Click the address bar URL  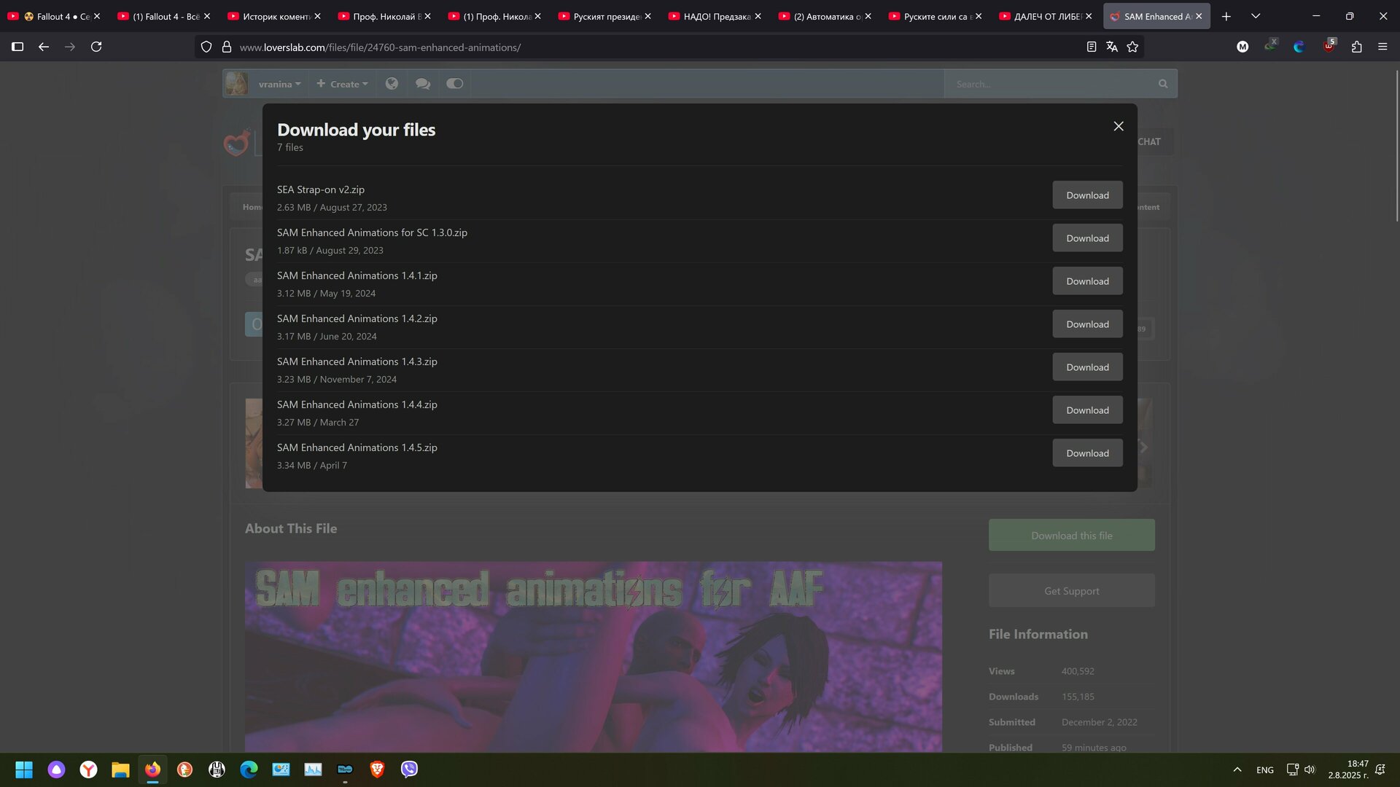coord(380,47)
